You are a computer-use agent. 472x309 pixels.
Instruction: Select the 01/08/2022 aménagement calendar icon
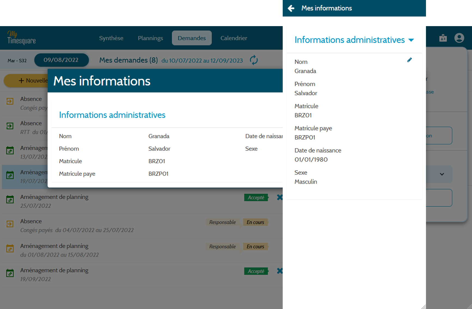[10, 248]
